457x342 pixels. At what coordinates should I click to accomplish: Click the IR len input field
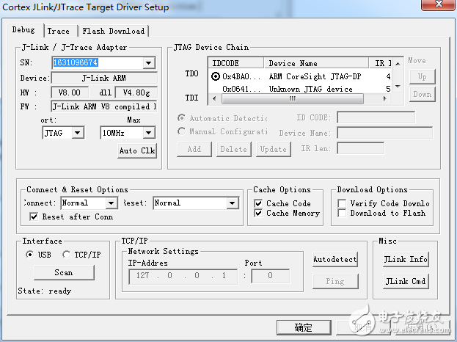click(x=360, y=148)
